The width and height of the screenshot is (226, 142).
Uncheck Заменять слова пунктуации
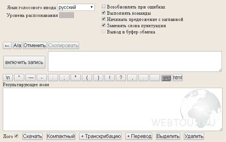pyautogui.click(x=103, y=25)
